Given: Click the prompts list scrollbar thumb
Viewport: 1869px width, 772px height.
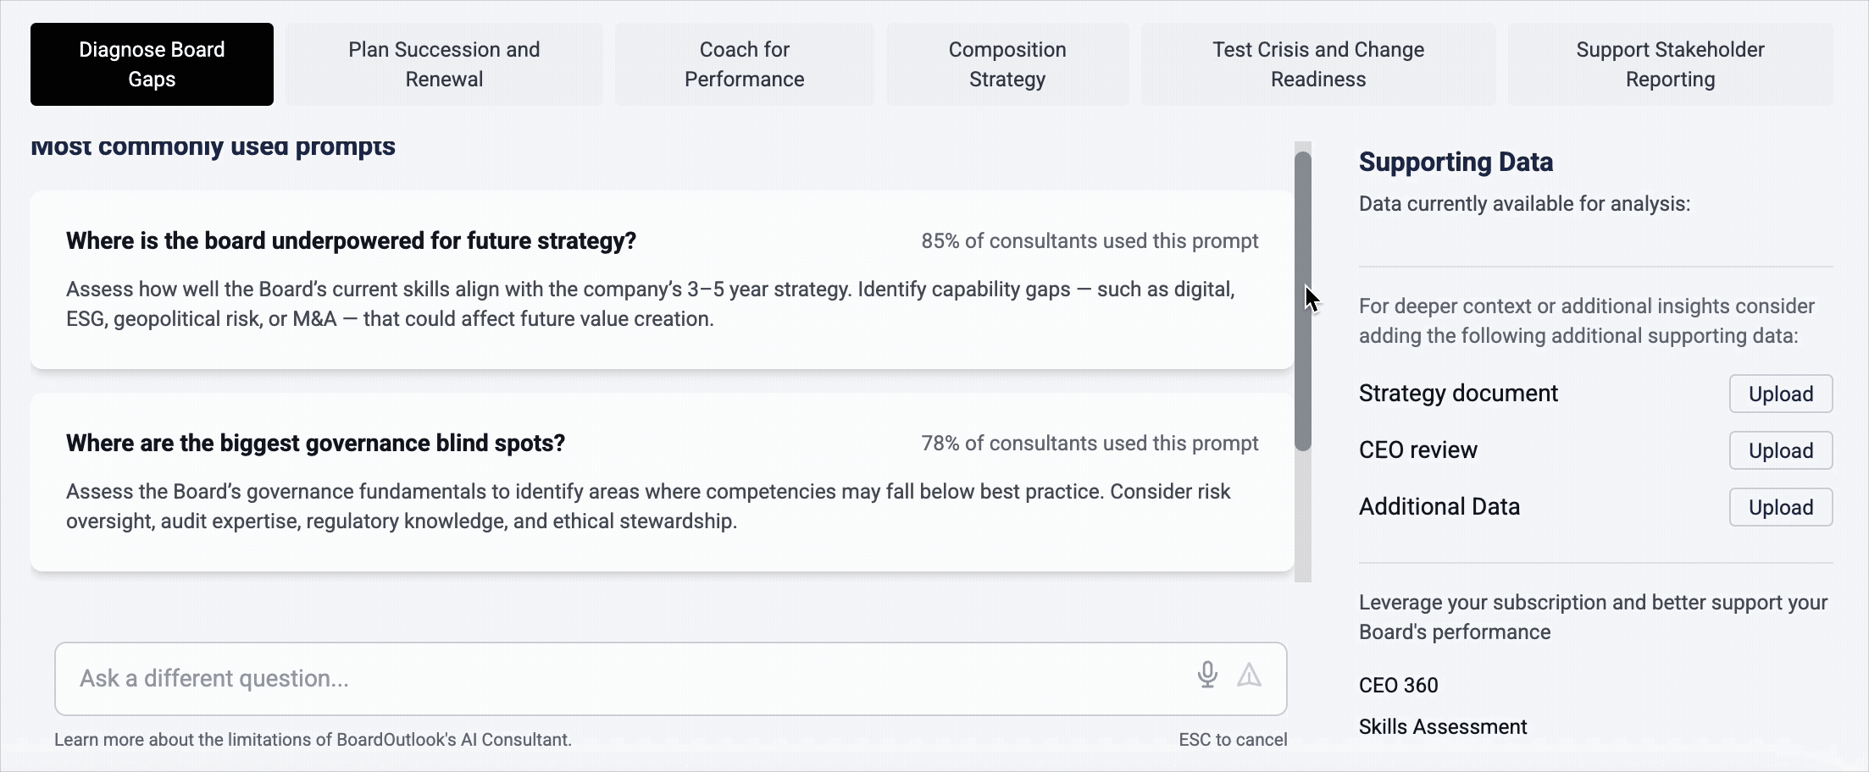Looking at the screenshot, I should point(1303,301).
